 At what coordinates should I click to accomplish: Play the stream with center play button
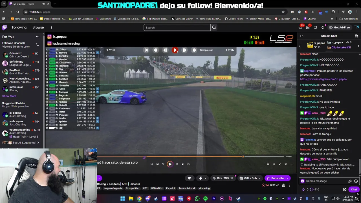click(170, 164)
